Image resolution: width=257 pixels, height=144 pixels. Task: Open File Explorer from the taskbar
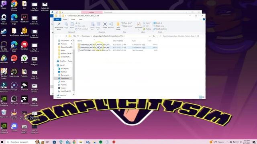tap(81, 142)
